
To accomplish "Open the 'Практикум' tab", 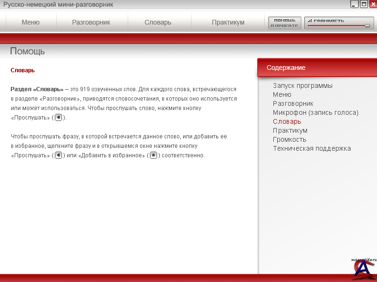I will pyautogui.click(x=228, y=22).
